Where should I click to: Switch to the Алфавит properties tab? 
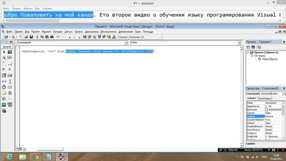click(252, 98)
